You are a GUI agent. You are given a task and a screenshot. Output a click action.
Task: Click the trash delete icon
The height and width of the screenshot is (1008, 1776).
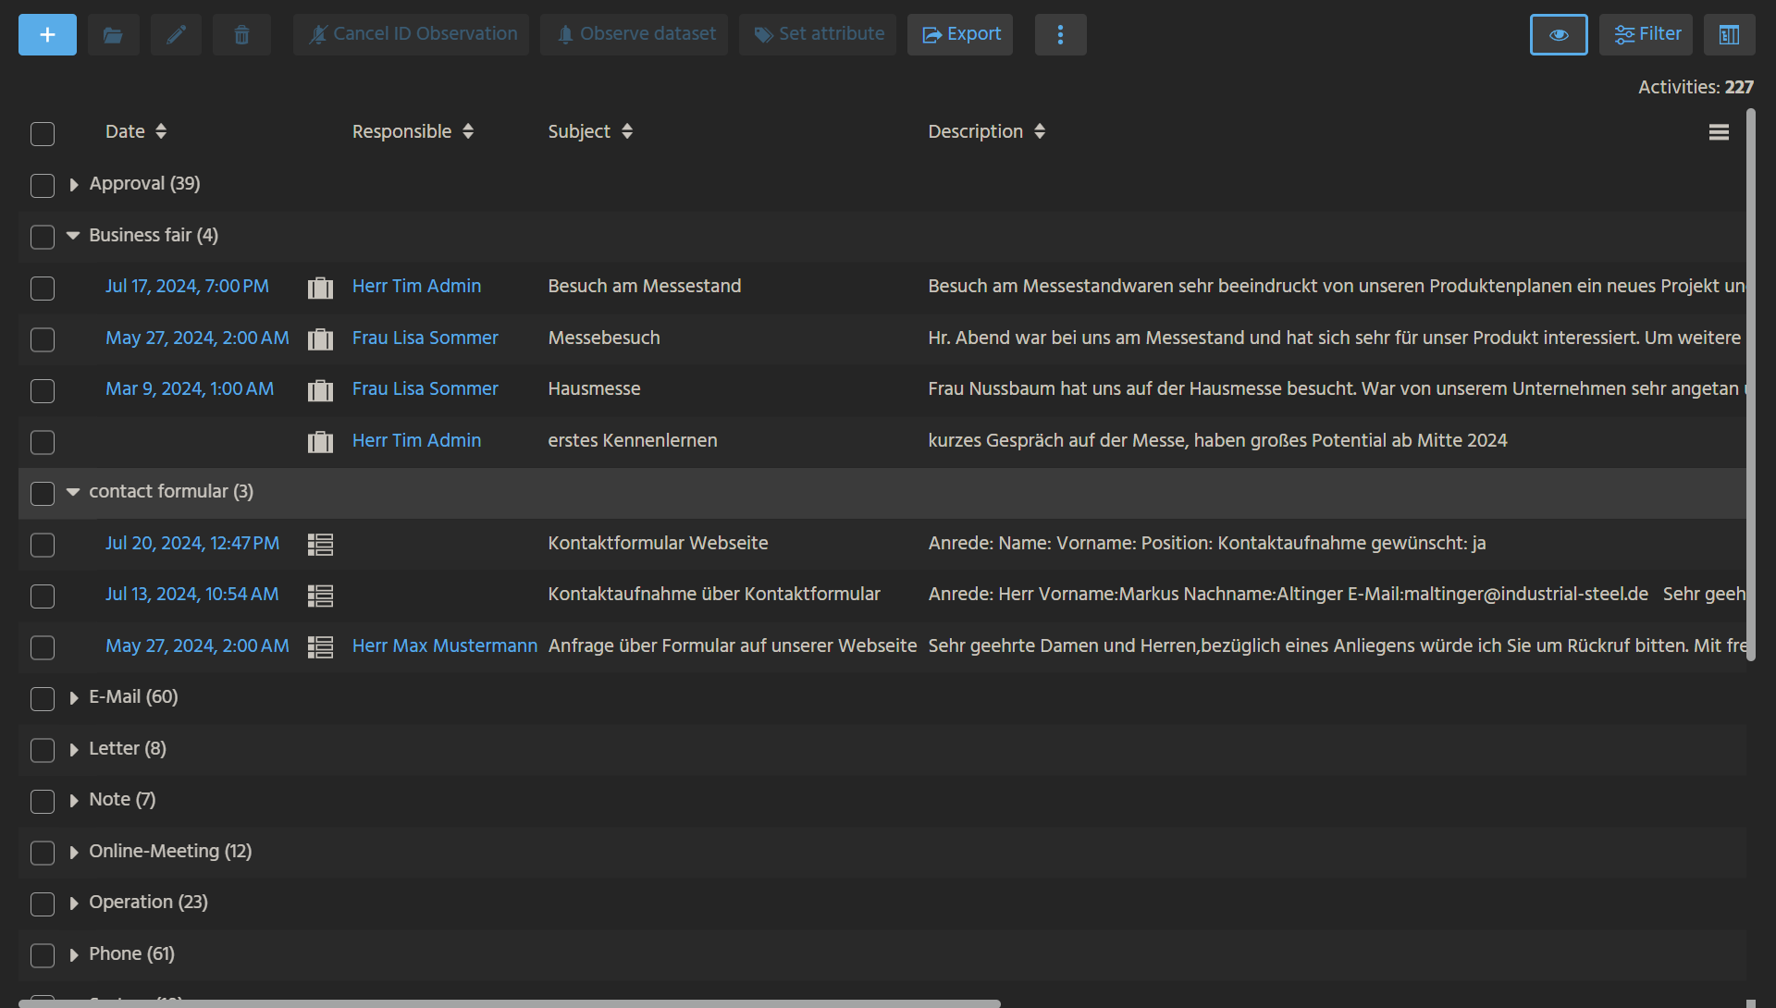point(241,34)
